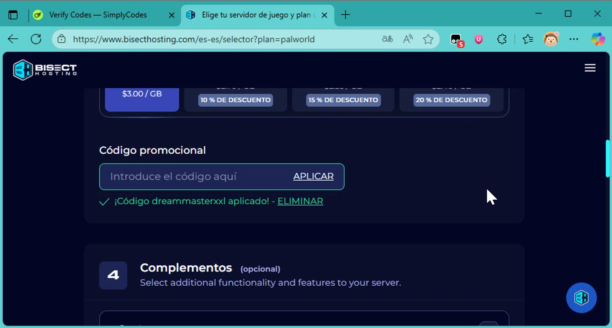This screenshot has height=328, width=612.
Task: Click the (opcional) label
Action: (260, 269)
